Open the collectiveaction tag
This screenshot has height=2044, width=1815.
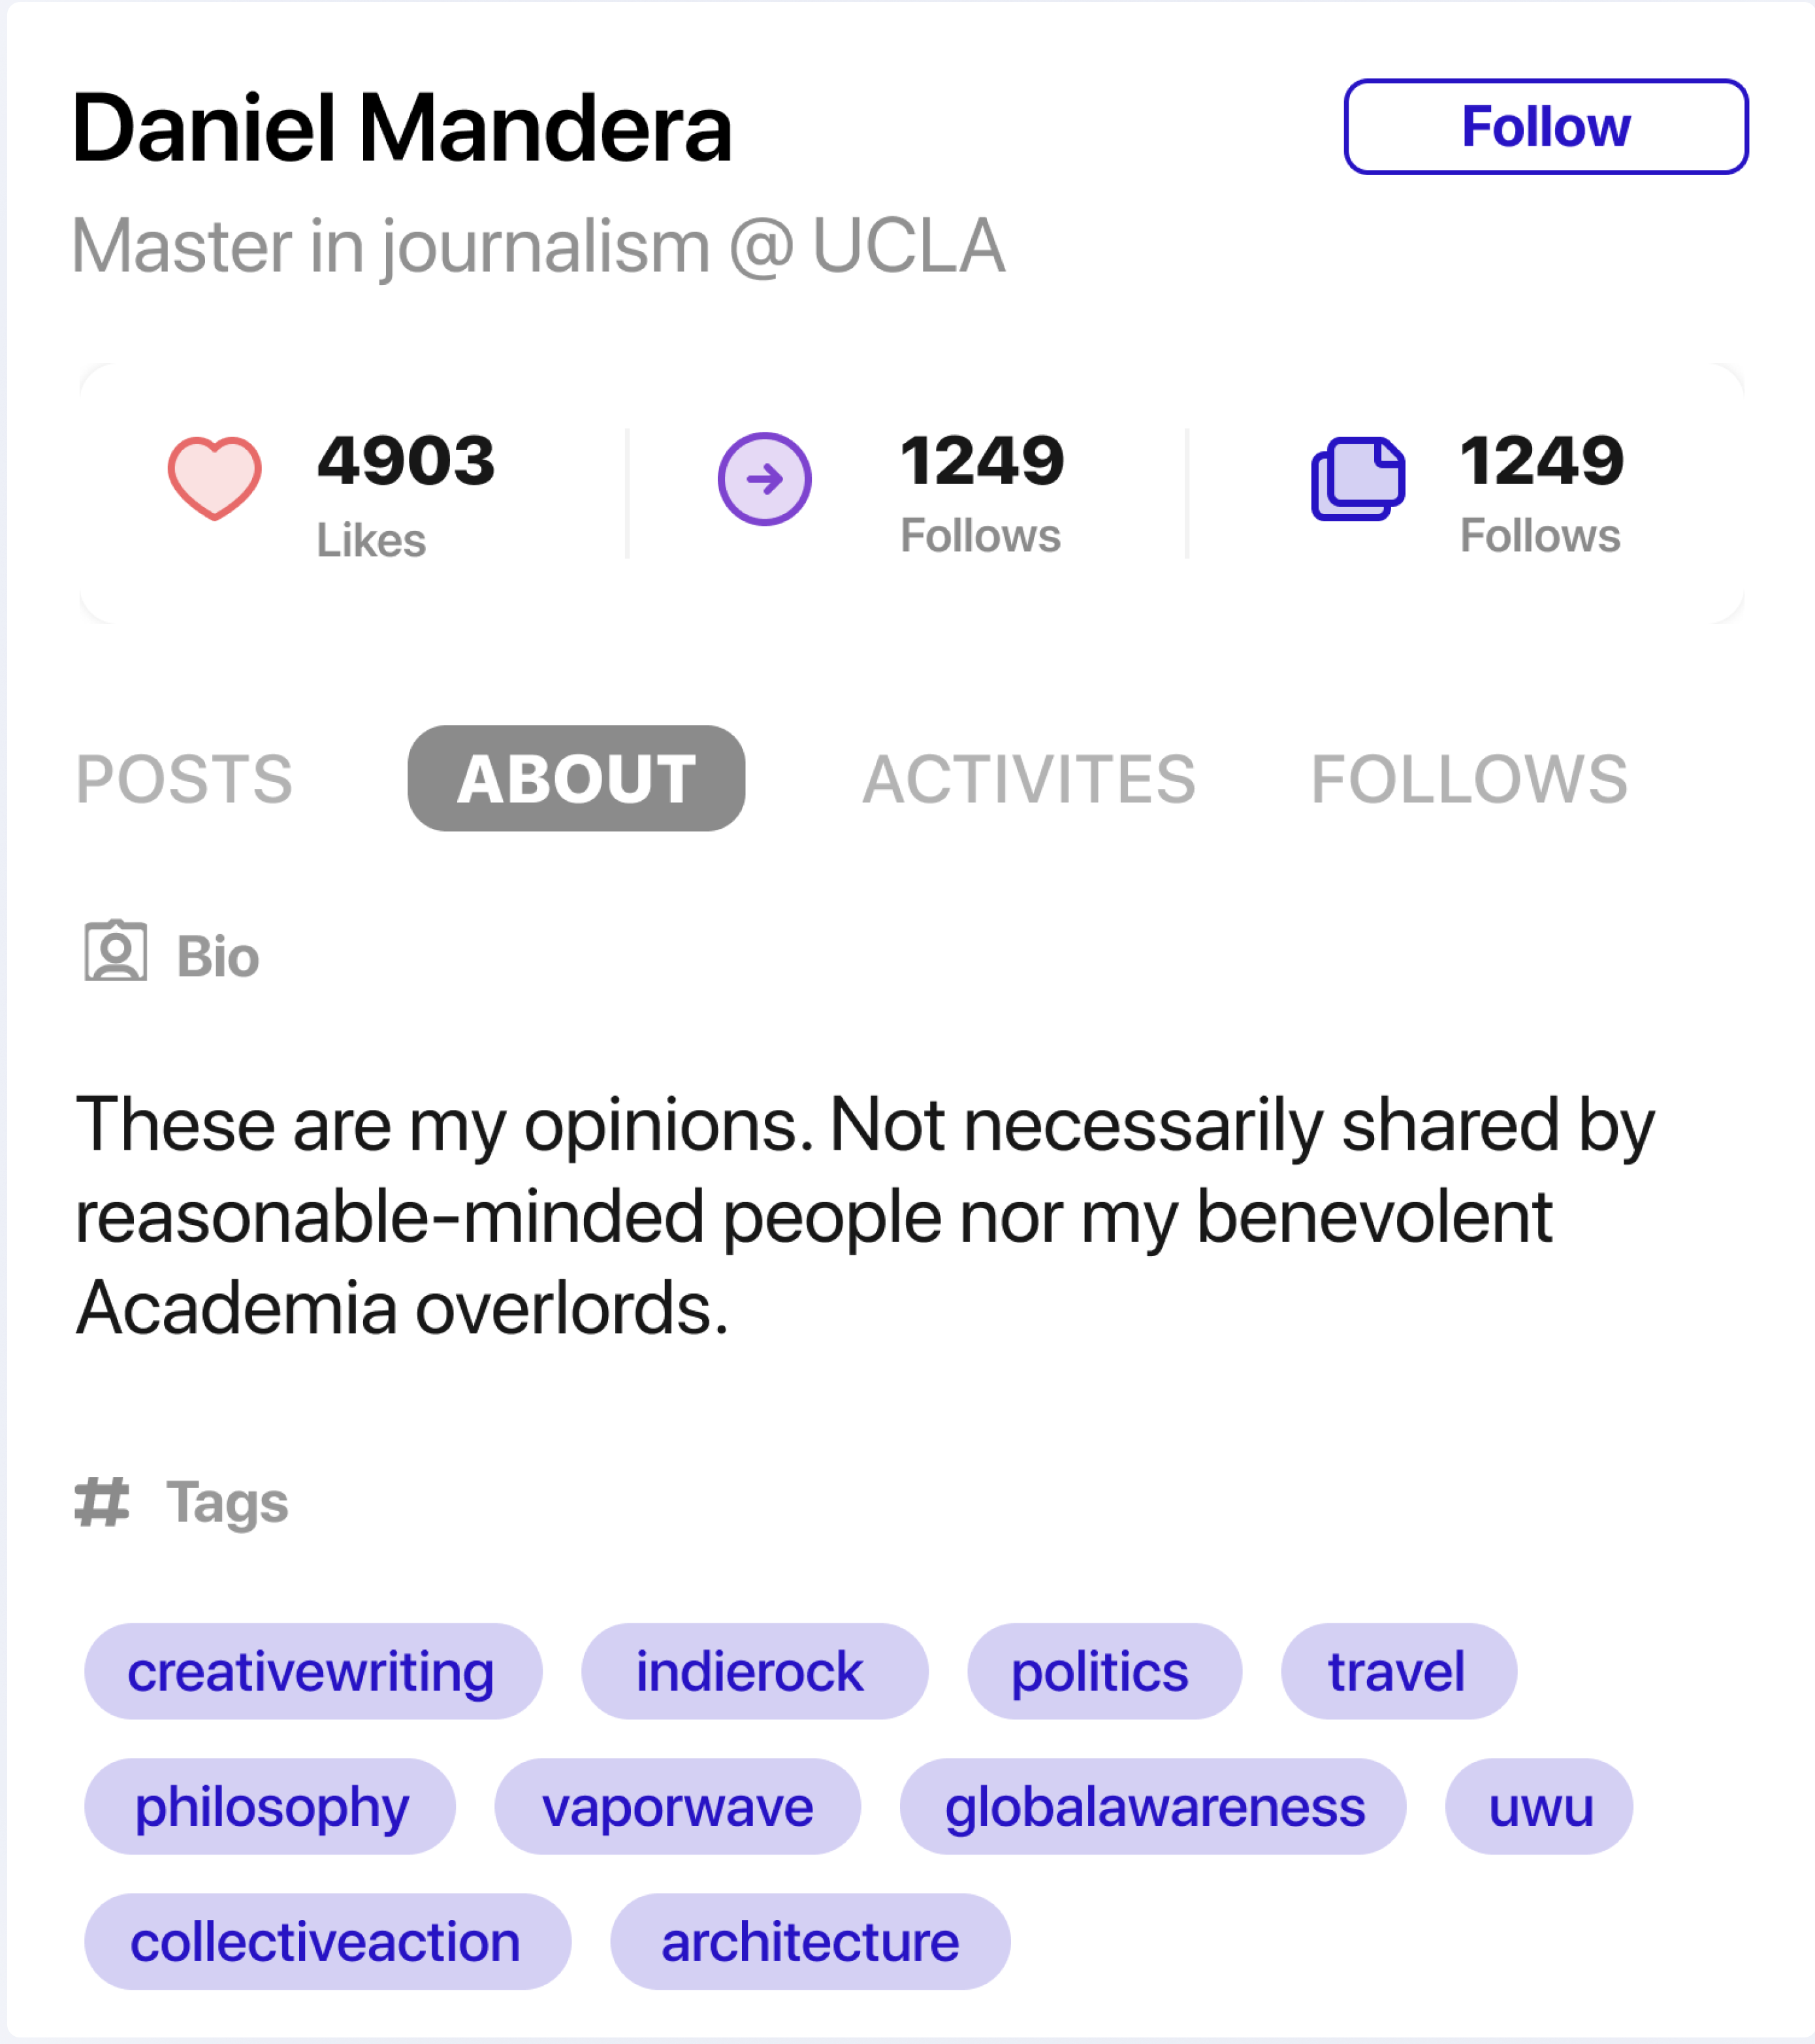click(327, 1942)
